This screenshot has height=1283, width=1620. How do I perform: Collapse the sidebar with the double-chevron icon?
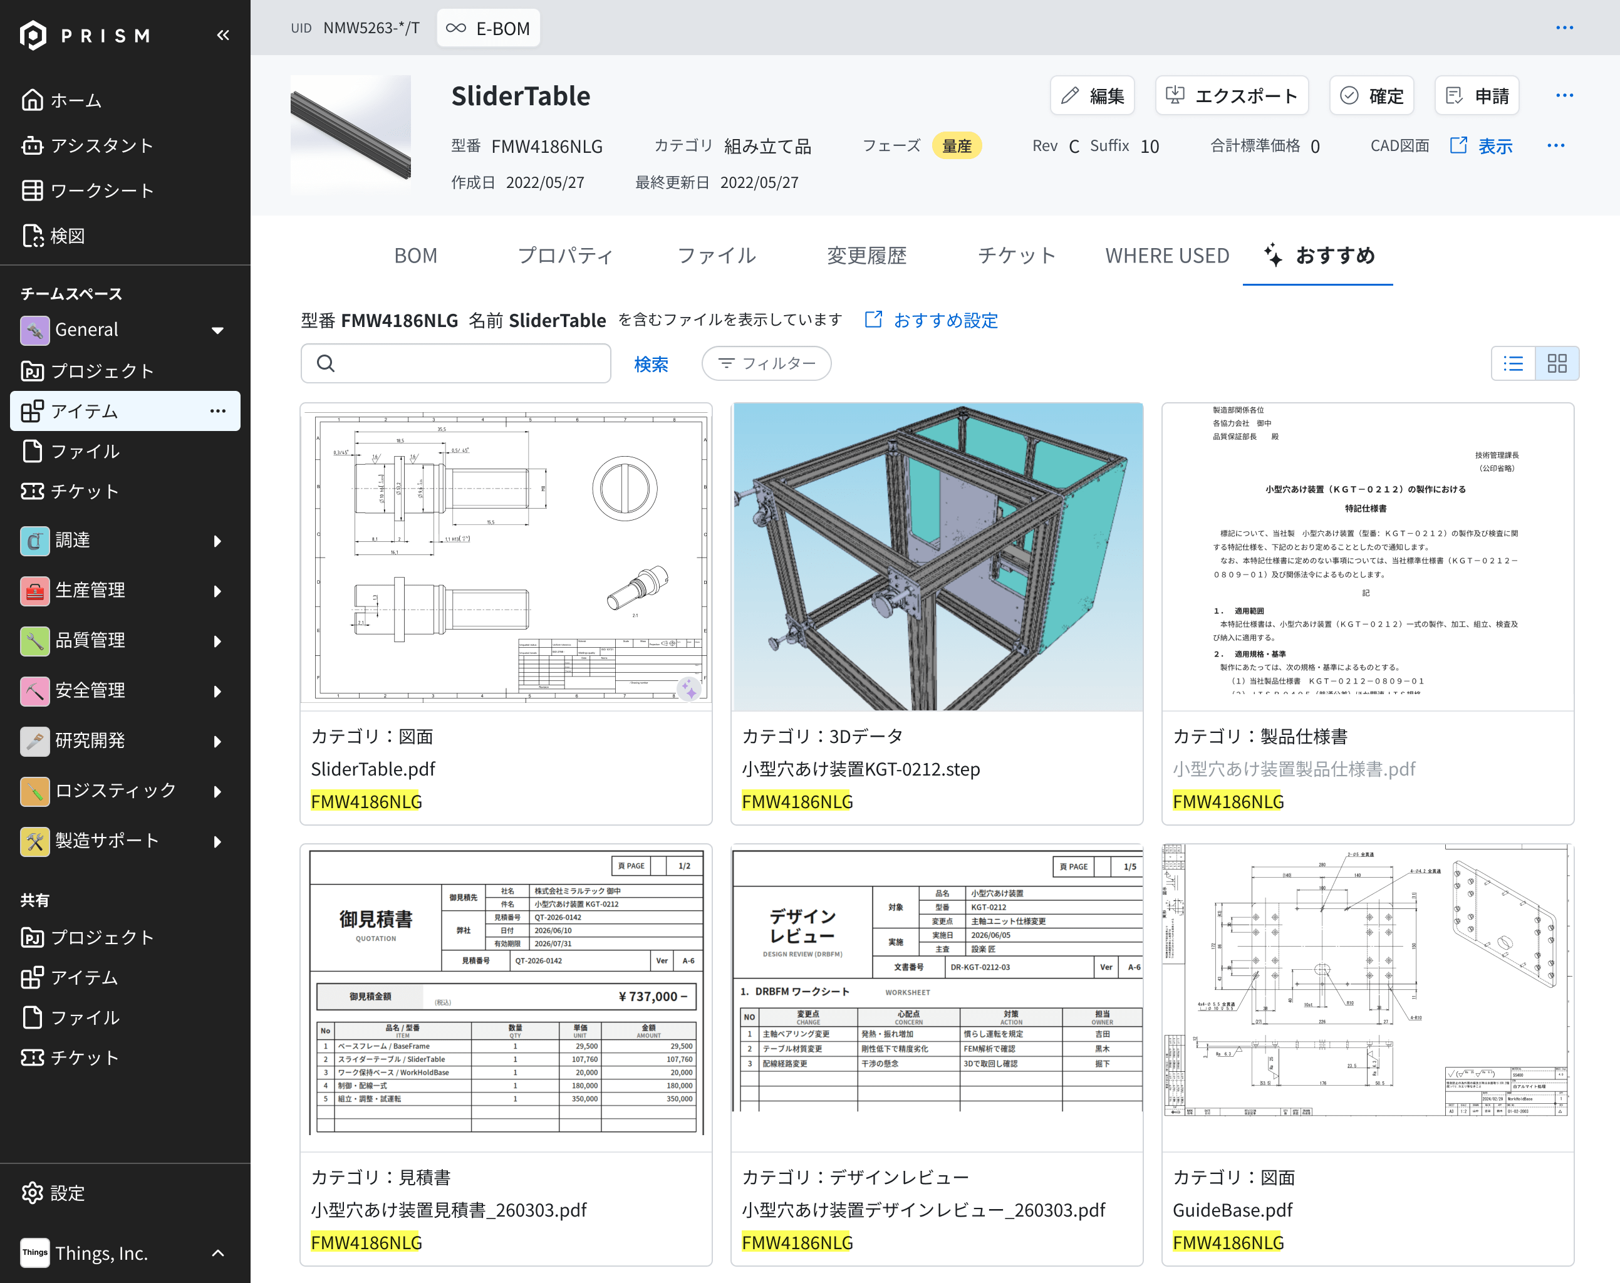coord(223,35)
